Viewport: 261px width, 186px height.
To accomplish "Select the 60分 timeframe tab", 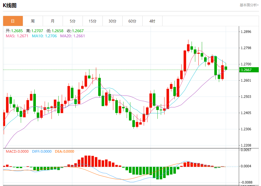I will click(133, 21).
